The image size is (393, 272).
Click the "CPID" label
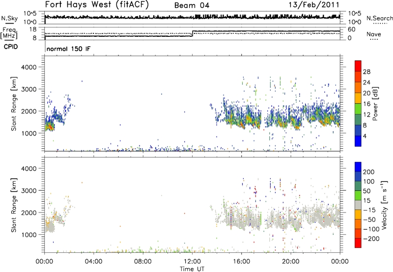[x=11, y=47]
